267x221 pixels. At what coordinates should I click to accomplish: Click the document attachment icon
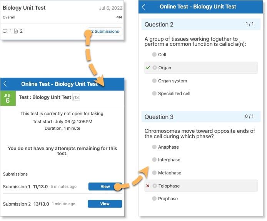(16, 31)
